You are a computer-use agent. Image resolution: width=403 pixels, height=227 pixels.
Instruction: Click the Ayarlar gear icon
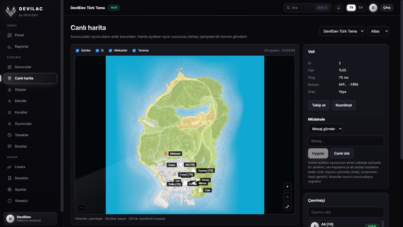coord(10,190)
